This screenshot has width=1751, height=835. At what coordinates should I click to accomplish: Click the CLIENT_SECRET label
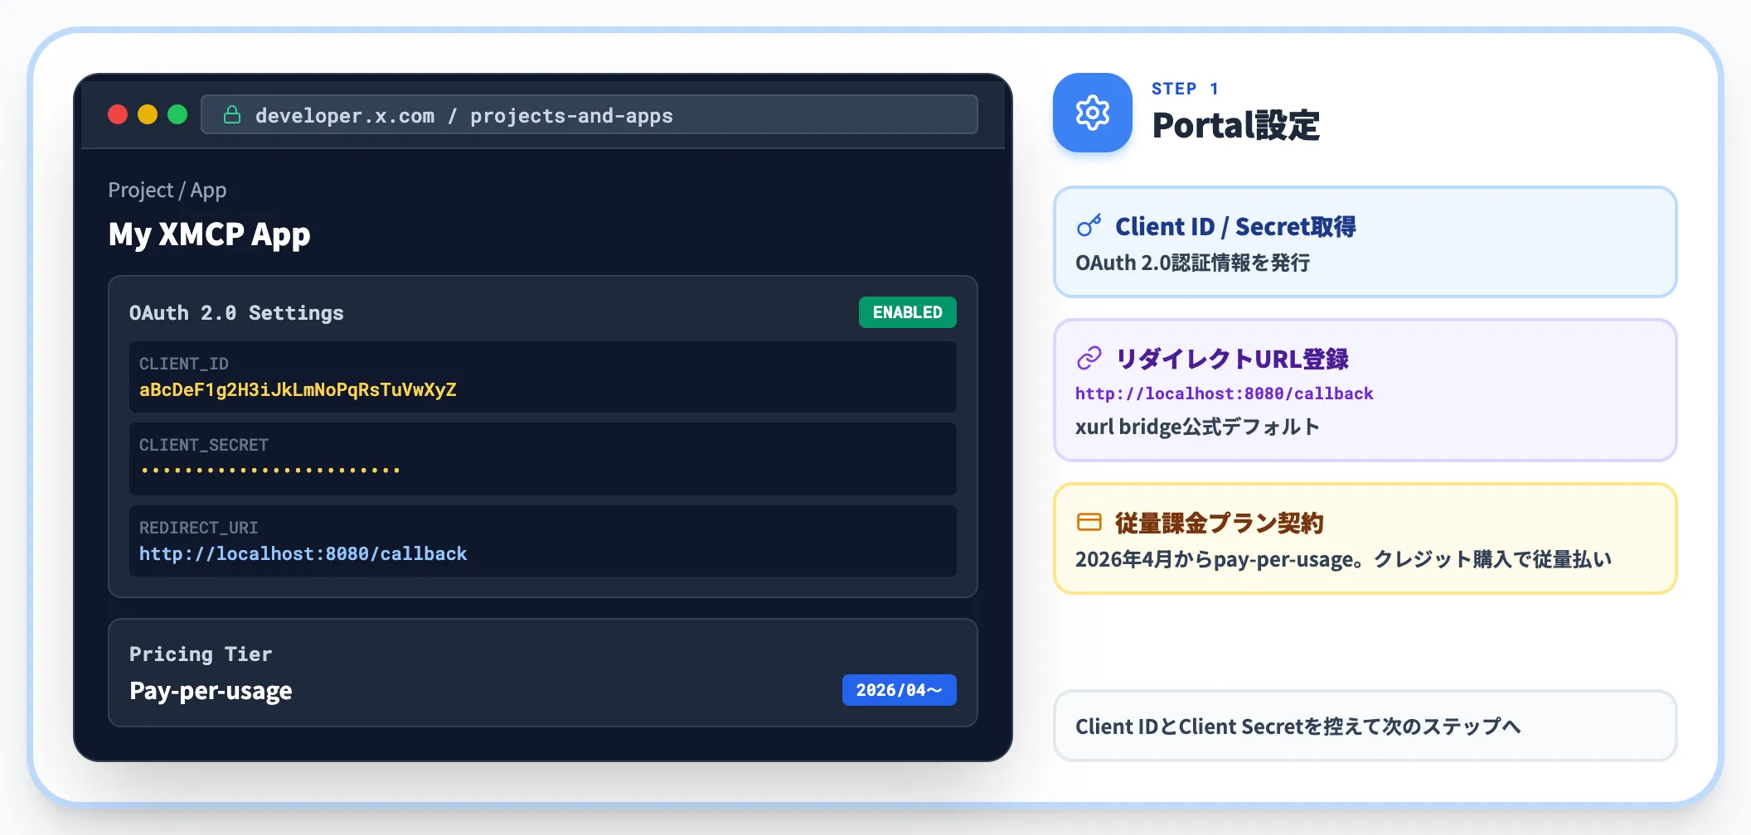click(204, 445)
